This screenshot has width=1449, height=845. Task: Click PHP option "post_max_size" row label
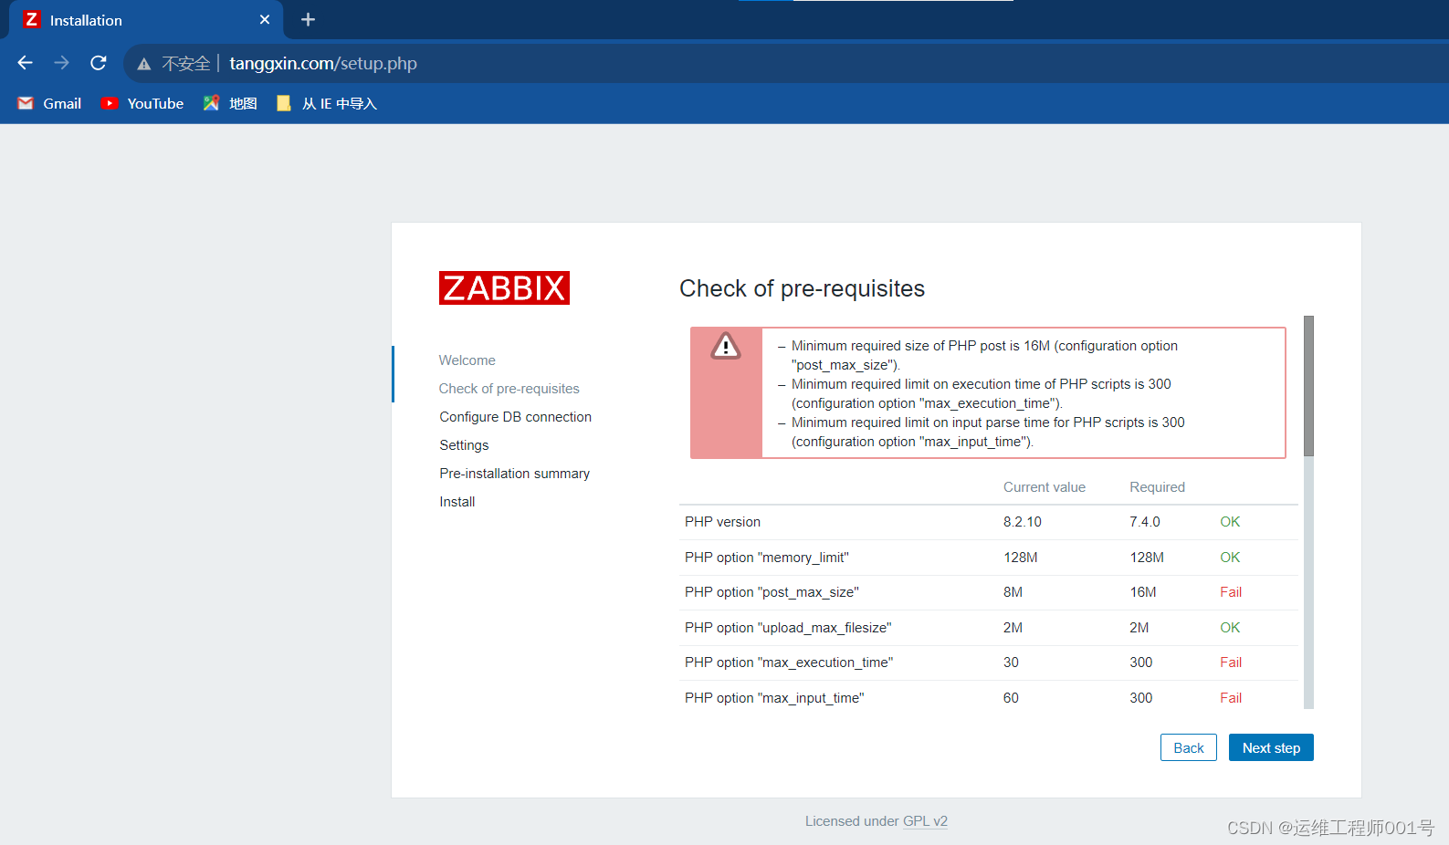pos(772,592)
